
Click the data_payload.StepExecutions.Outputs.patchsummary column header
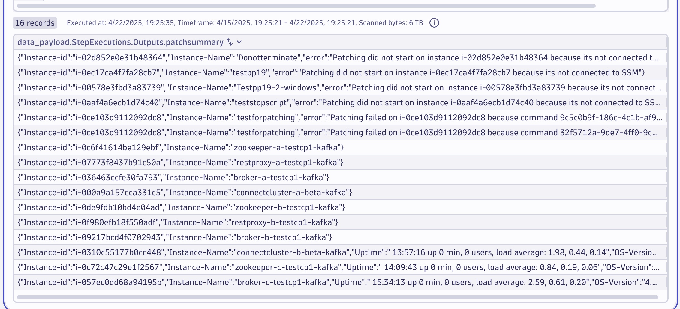pos(120,42)
